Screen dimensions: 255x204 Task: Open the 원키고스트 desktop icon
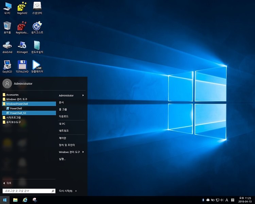(37, 28)
